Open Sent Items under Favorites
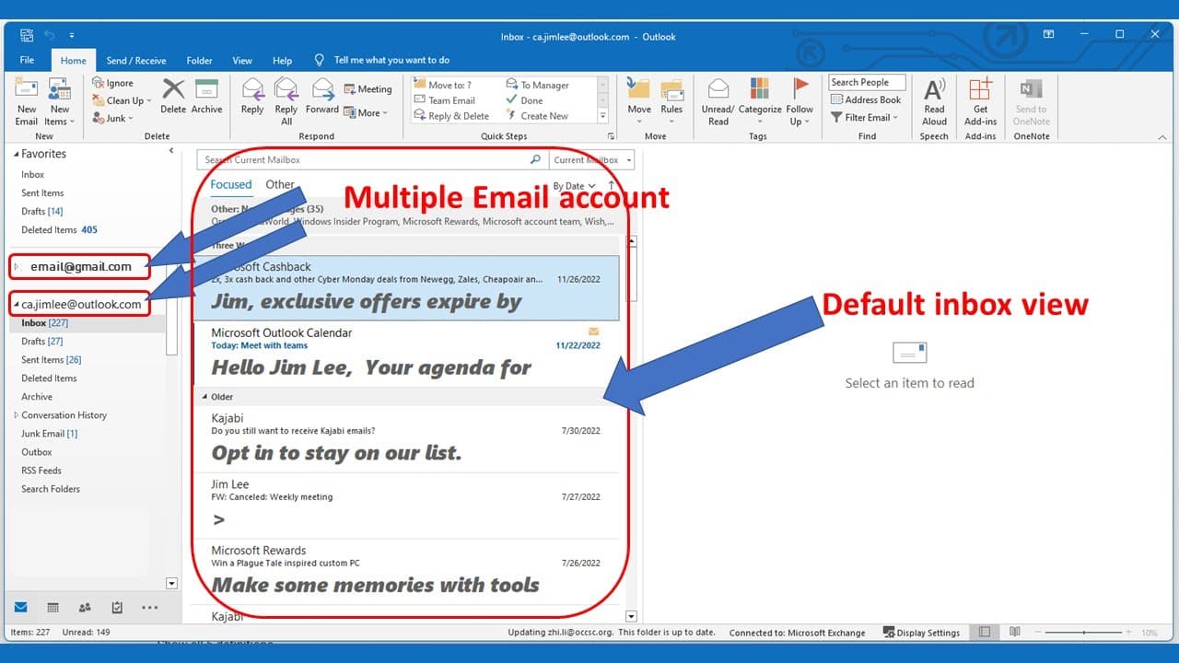1179x663 pixels. point(42,193)
